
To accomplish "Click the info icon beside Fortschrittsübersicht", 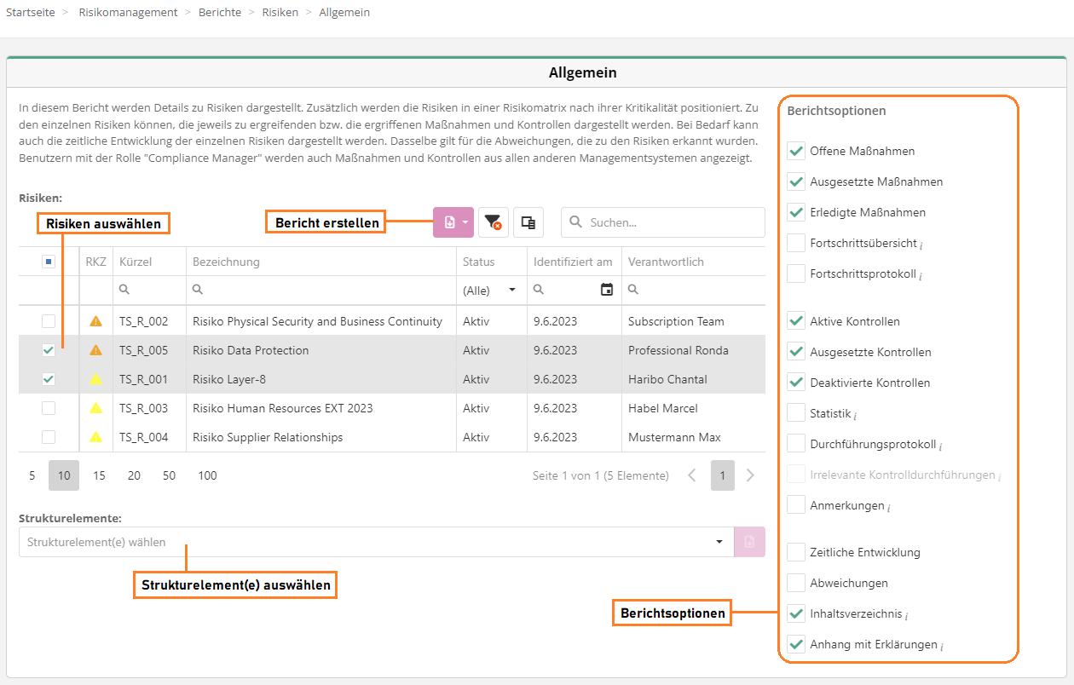I will tap(921, 245).
